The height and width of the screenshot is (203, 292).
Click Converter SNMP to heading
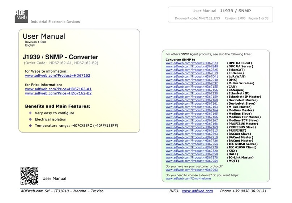180,60
